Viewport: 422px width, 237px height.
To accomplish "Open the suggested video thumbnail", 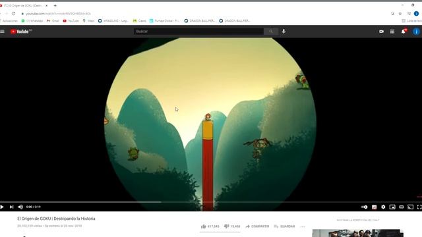I will (x=357, y=233).
